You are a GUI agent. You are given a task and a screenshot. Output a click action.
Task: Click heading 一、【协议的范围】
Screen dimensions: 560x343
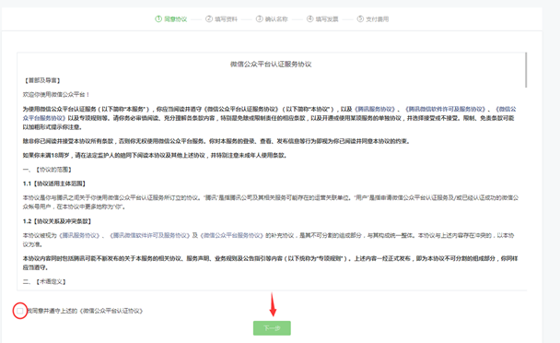(x=48, y=170)
